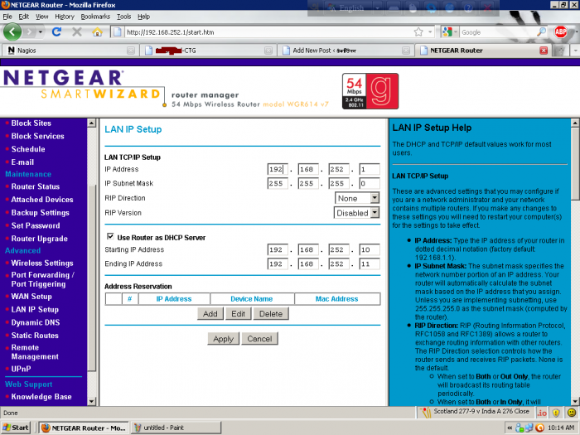Image resolution: width=580 pixels, height=435 pixels.
Task: Go to Home using the house icon
Action: [x=97, y=32]
